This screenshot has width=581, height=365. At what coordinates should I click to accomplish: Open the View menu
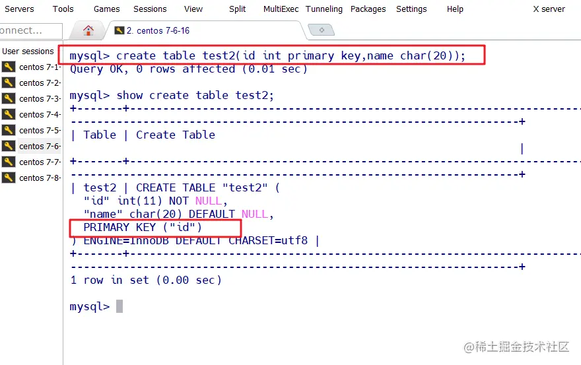pyautogui.click(x=193, y=9)
